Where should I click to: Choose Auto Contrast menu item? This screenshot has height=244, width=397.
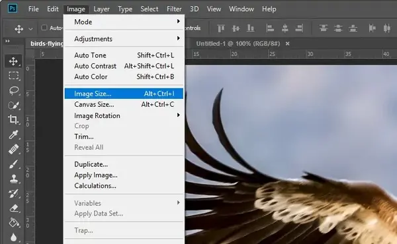coord(124,66)
